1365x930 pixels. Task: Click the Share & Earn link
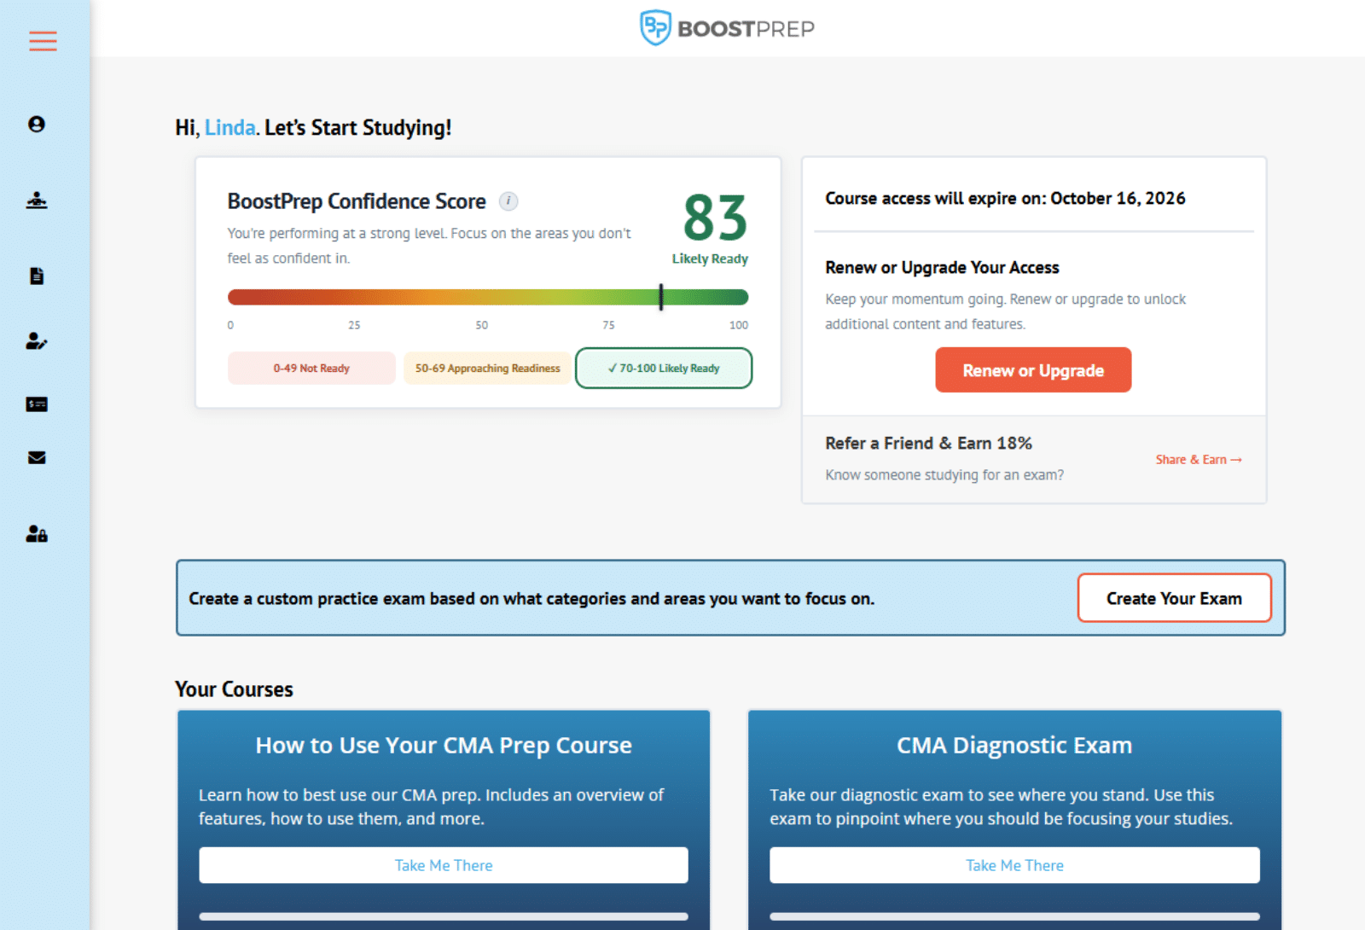click(1199, 460)
